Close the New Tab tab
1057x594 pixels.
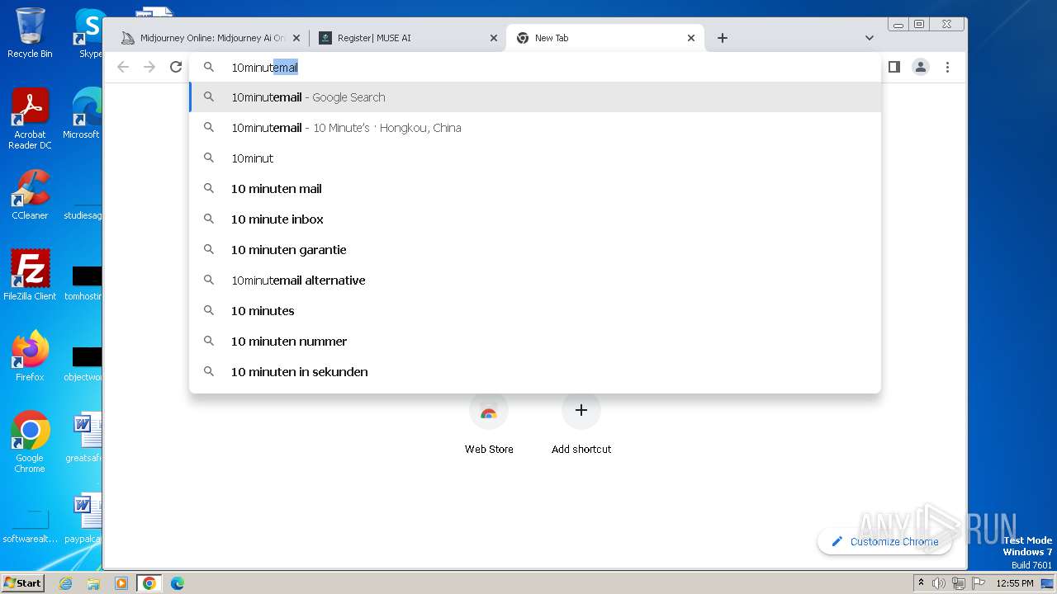[691, 38]
